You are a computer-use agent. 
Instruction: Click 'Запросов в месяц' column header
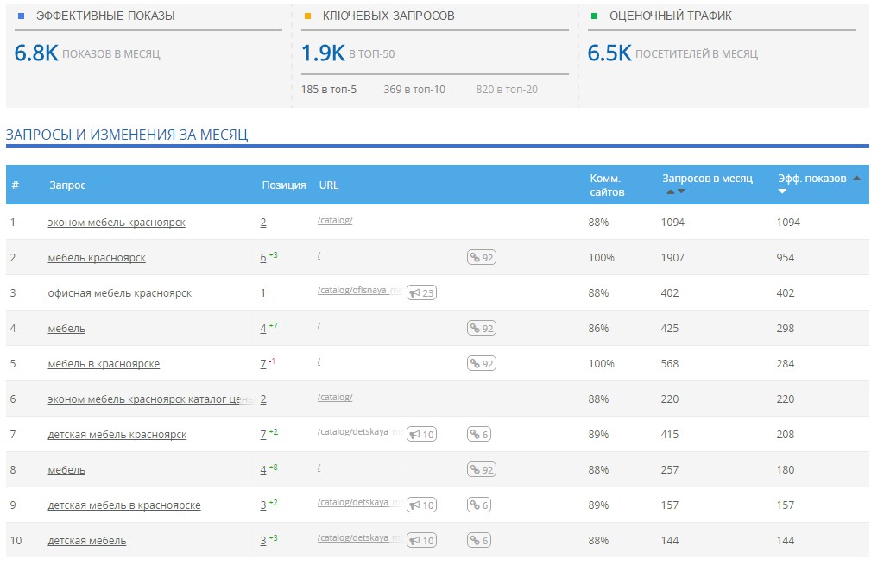tap(707, 179)
